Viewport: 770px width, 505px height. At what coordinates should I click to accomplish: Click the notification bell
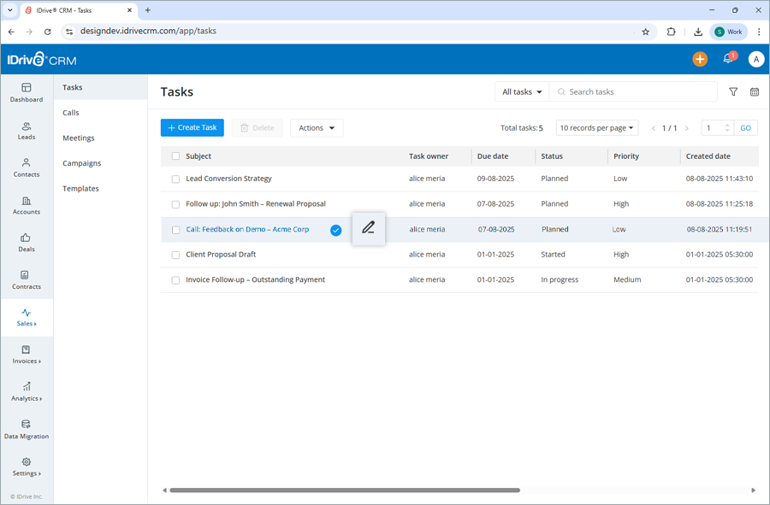[728, 58]
